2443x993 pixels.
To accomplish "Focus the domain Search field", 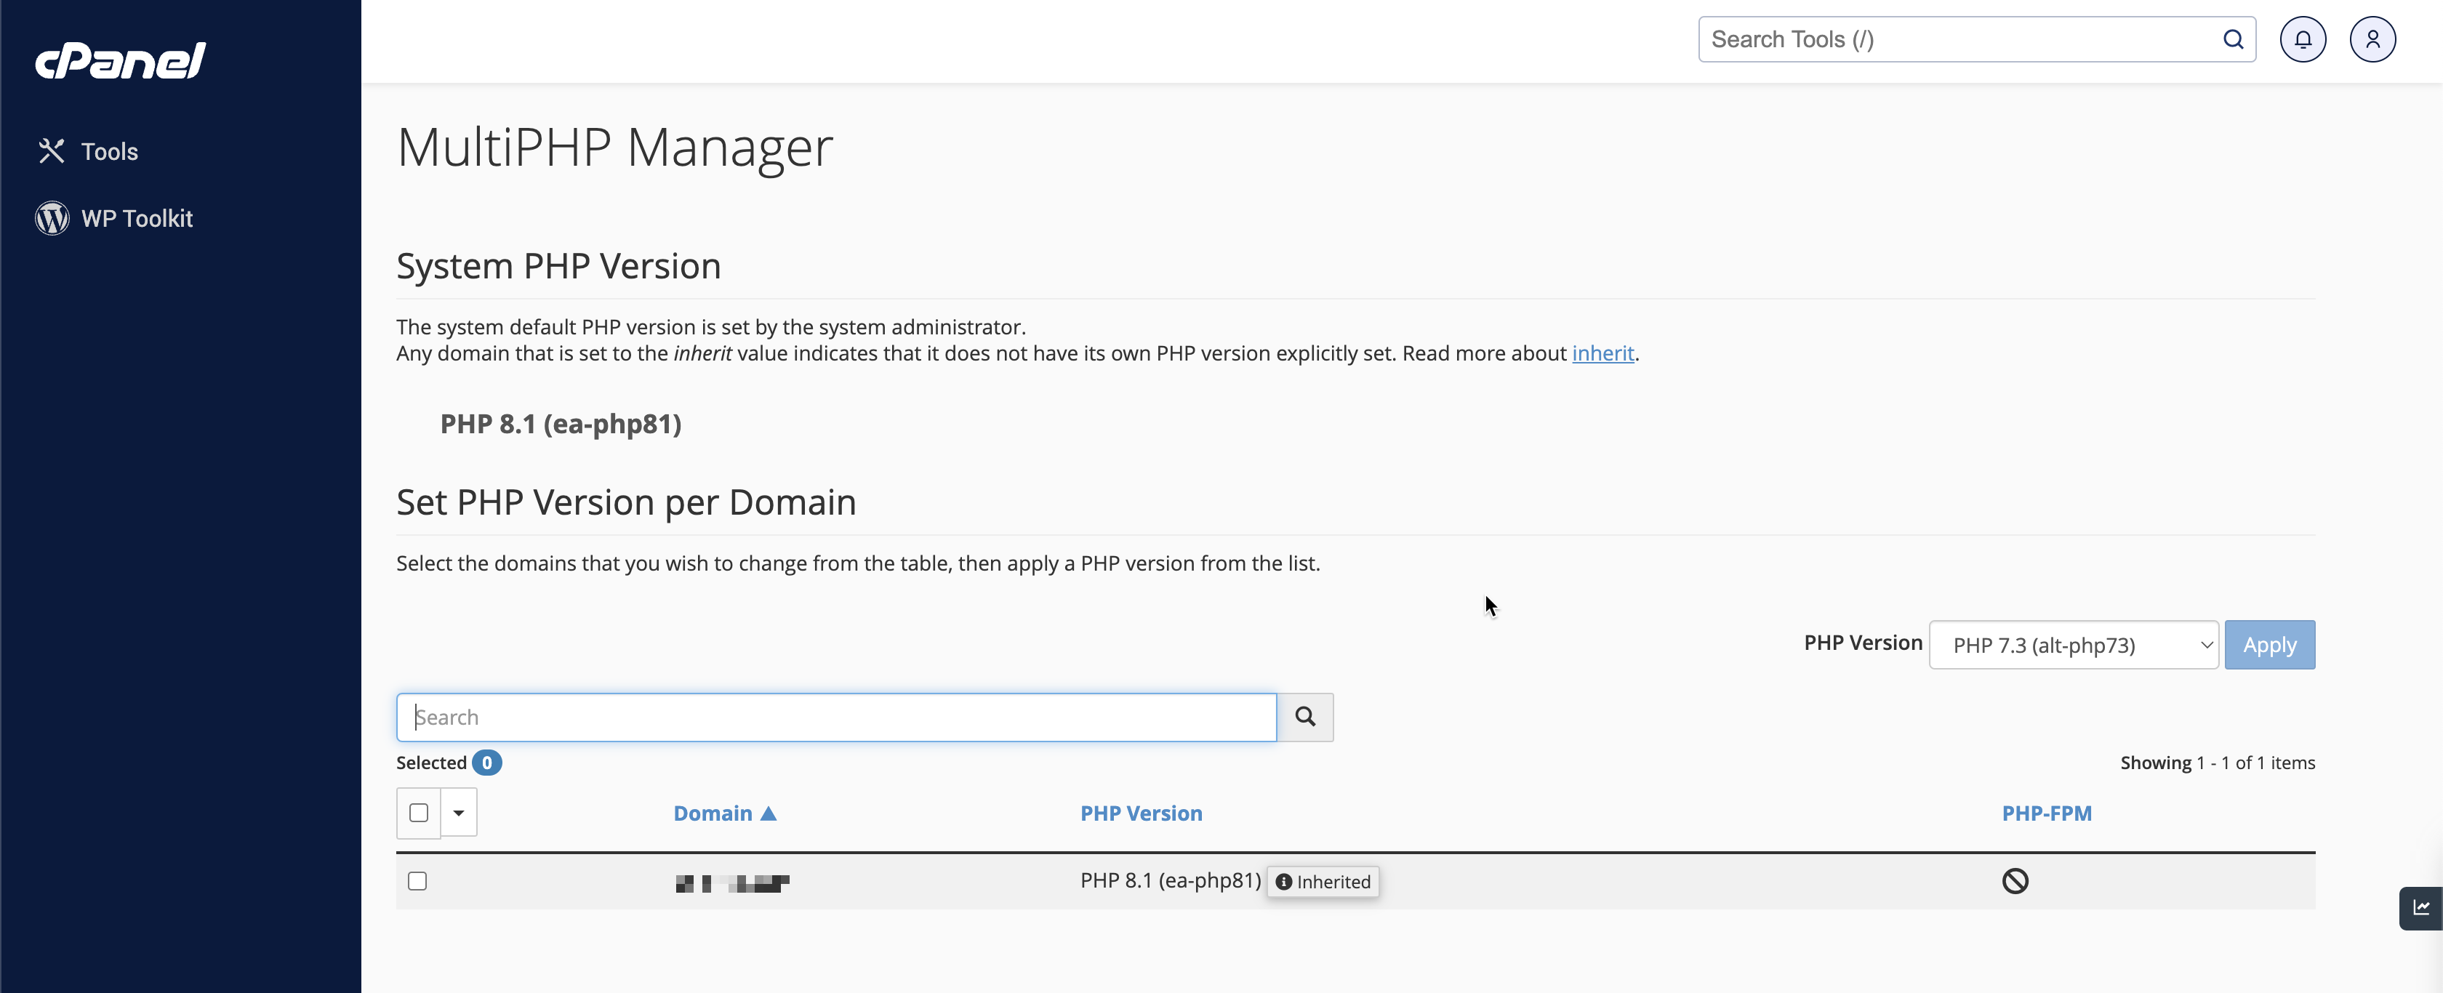I will point(836,717).
